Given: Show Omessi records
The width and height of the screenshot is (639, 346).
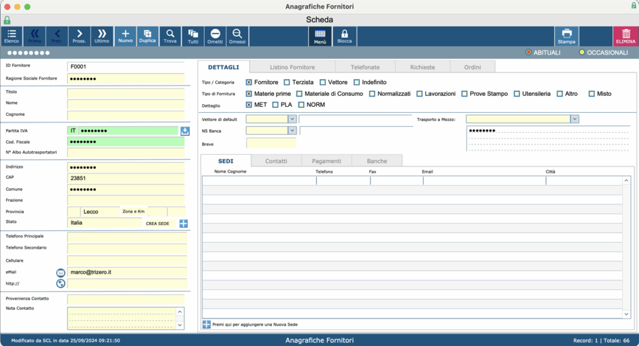Looking at the screenshot, I should point(237,36).
